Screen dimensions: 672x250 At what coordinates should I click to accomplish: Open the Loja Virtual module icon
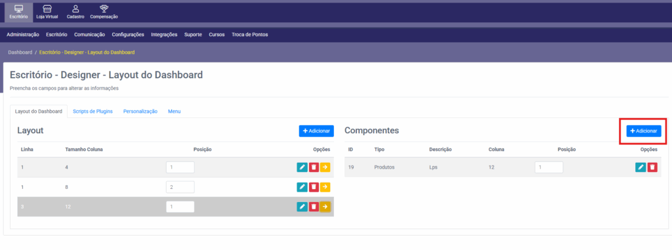click(47, 12)
